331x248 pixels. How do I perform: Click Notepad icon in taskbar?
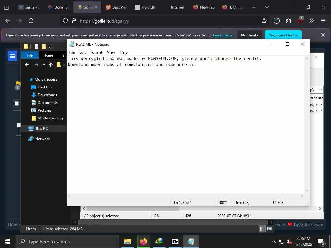click(x=191, y=242)
